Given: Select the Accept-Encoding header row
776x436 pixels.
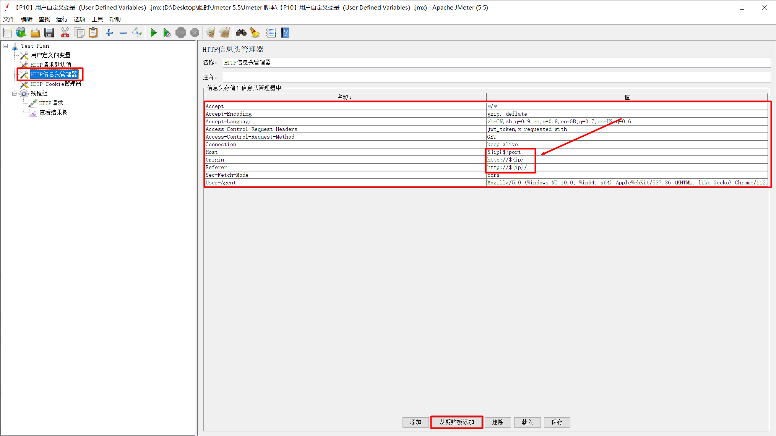Looking at the screenshot, I should click(x=486, y=114).
